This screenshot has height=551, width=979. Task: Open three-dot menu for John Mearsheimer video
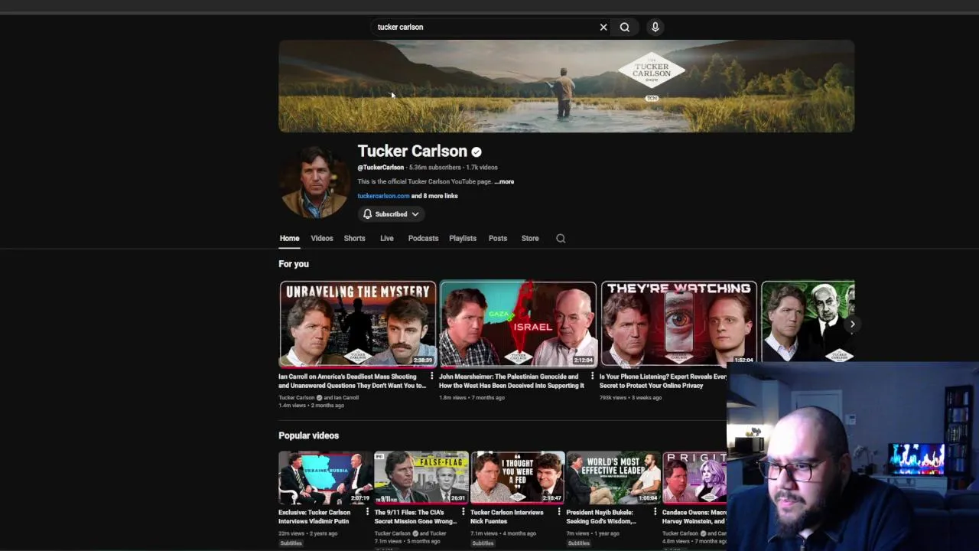tap(592, 377)
